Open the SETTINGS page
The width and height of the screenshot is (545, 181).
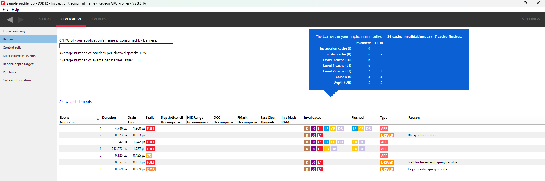point(531,19)
